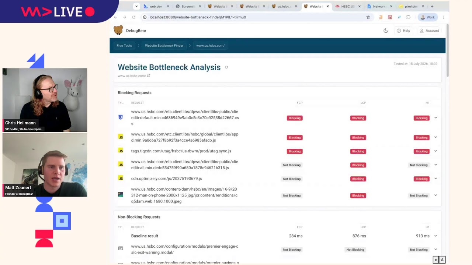
Task: Open a new browser tab
Action: point(432,6)
